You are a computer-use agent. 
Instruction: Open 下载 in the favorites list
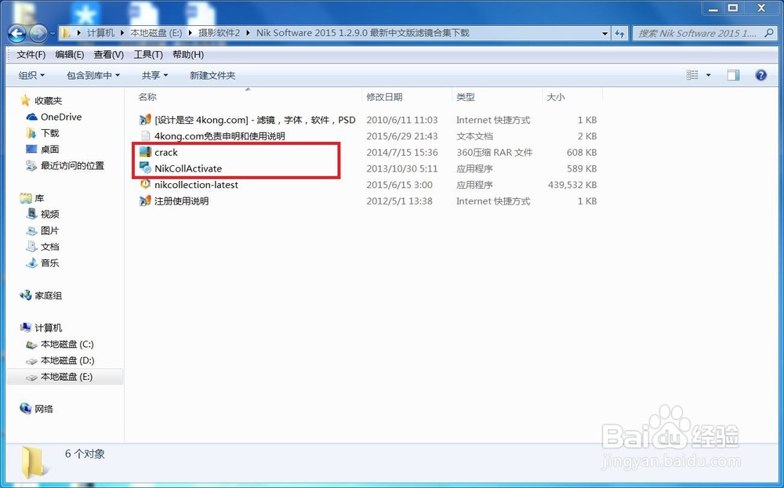50,133
